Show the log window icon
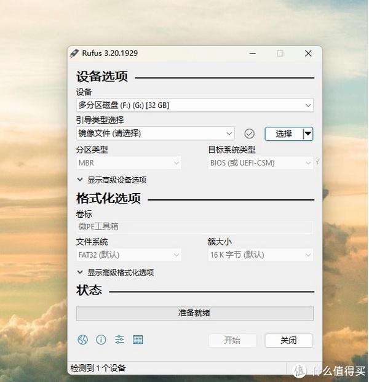The height and width of the screenshot is (382, 369). [x=138, y=340]
